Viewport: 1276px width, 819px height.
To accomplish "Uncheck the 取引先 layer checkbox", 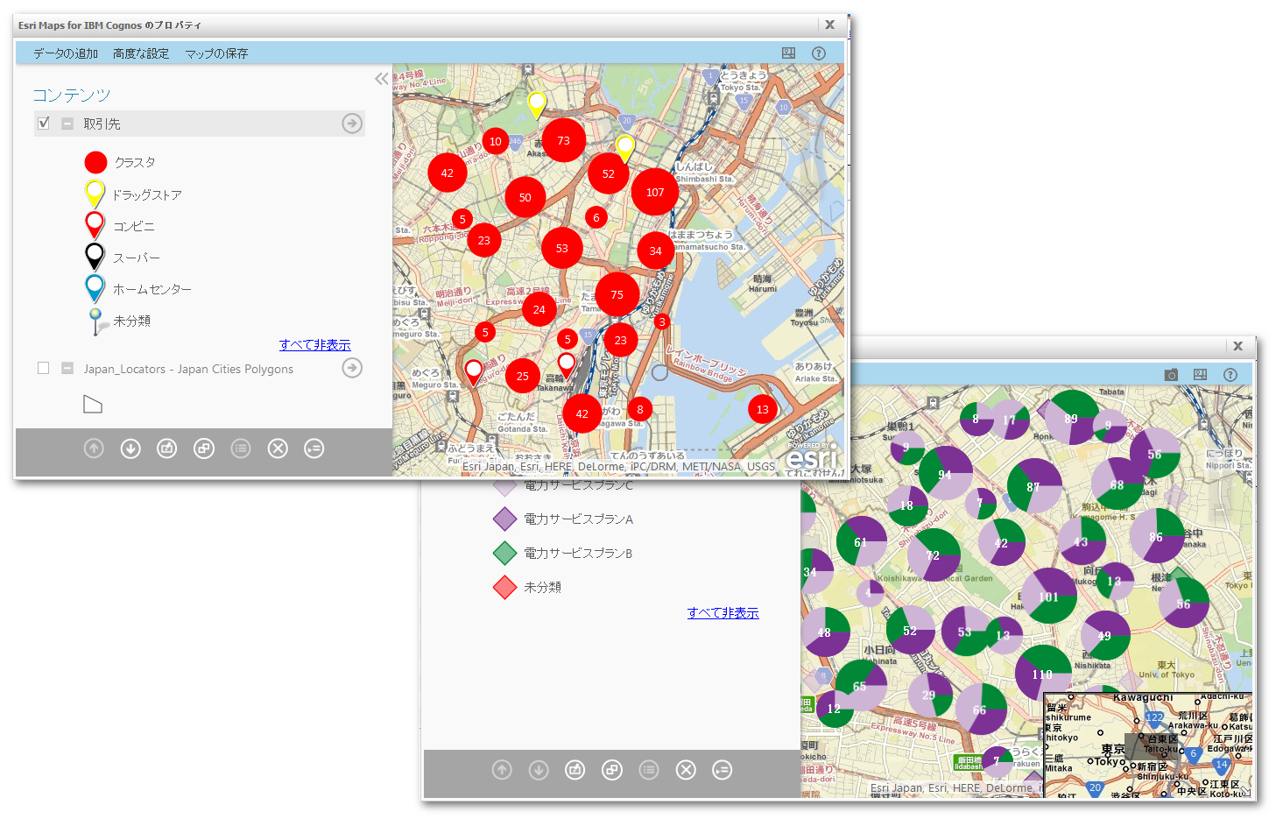I will tap(44, 124).
